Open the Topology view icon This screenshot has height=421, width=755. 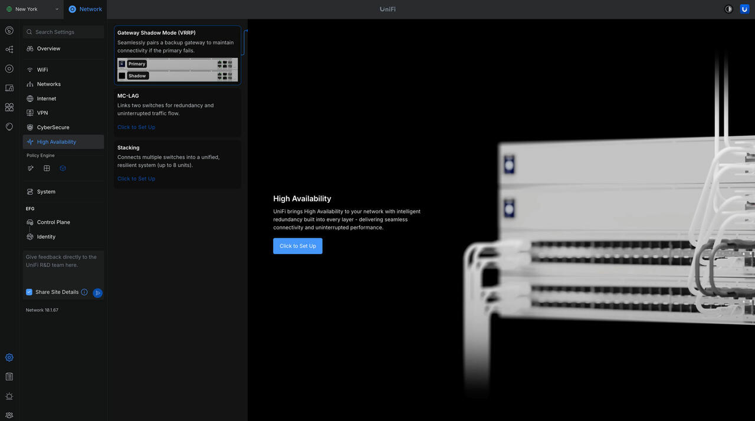click(x=9, y=50)
